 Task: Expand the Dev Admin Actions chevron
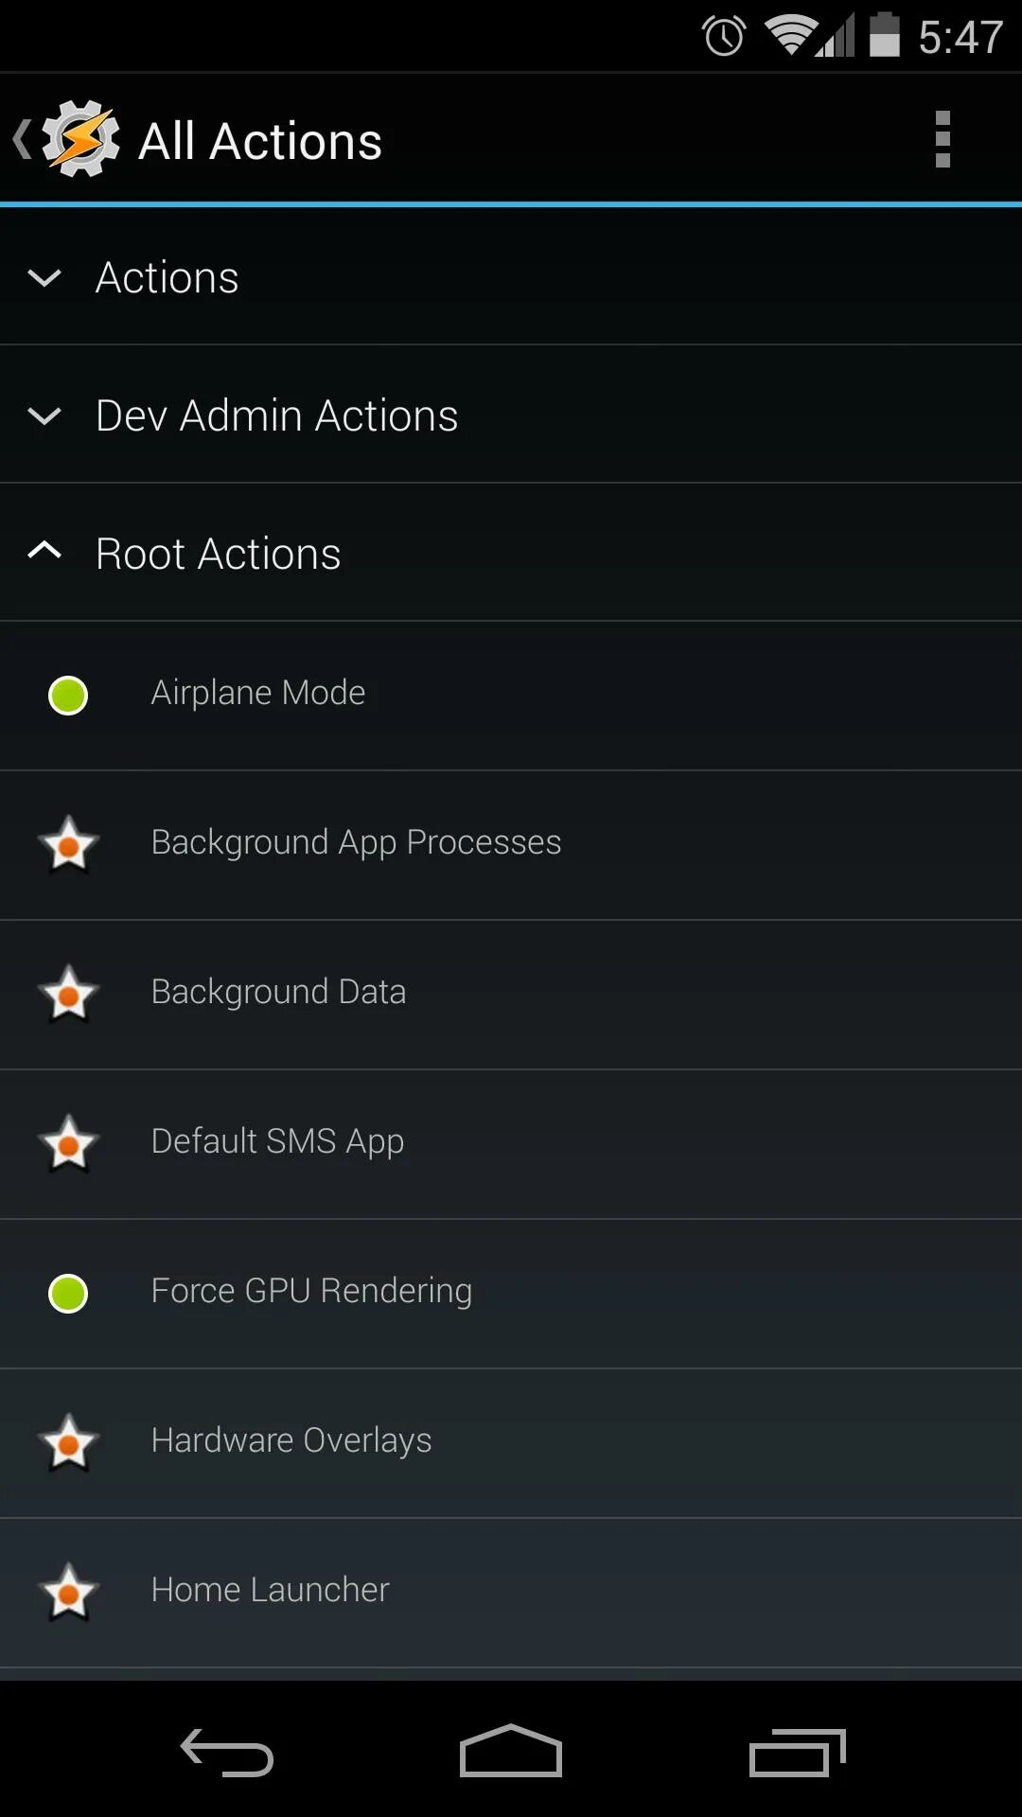pyautogui.click(x=44, y=416)
